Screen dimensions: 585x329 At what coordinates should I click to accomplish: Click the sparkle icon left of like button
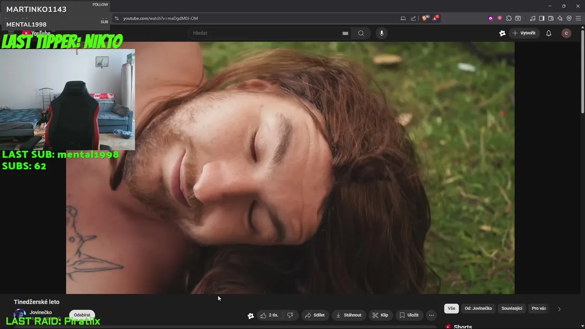click(x=250, y=316)
